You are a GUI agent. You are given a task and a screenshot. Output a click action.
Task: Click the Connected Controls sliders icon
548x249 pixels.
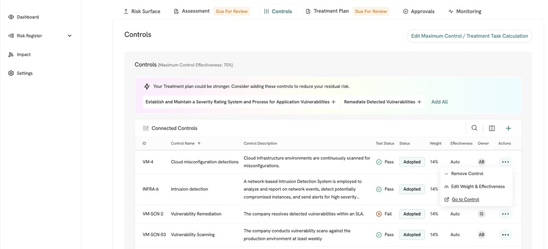pos(146,128)
